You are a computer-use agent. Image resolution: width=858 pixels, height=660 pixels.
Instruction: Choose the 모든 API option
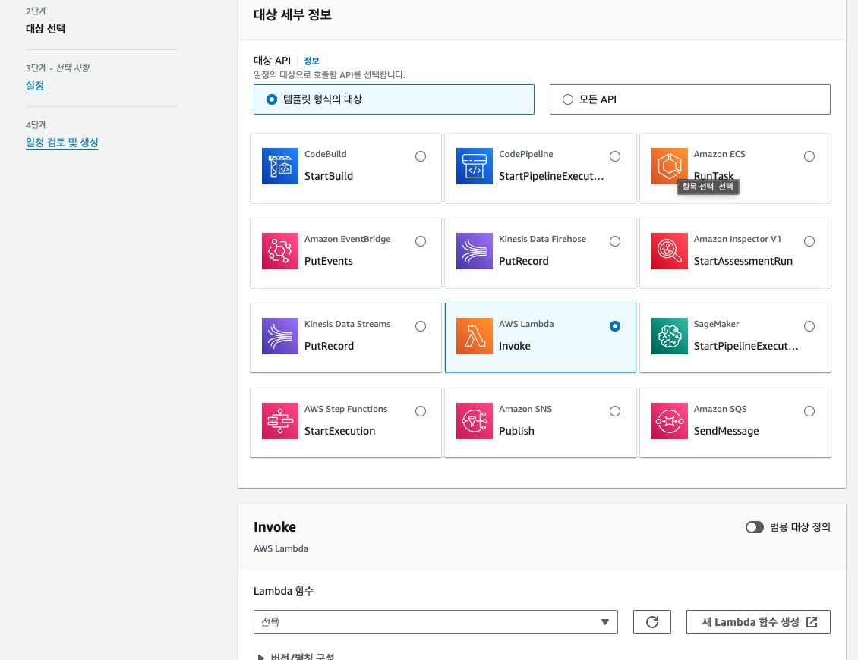[690, 99]
